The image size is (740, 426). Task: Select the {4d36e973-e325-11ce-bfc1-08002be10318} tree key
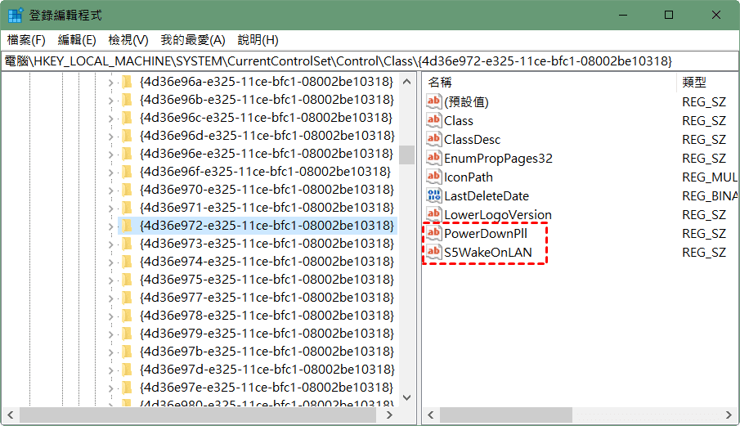coord(267,244)
